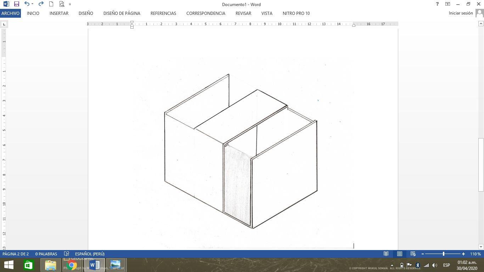
Task: Show hidden system tray icons arrow
Action: click(x=392, y=265)
